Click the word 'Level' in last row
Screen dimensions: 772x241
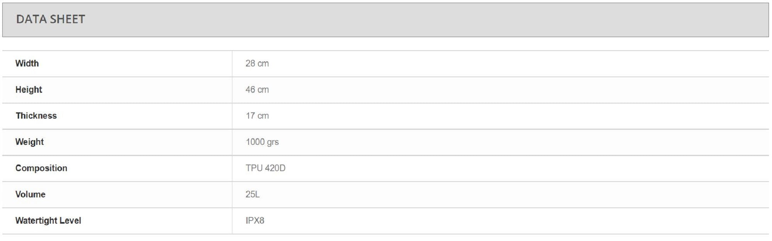point(70,221)
